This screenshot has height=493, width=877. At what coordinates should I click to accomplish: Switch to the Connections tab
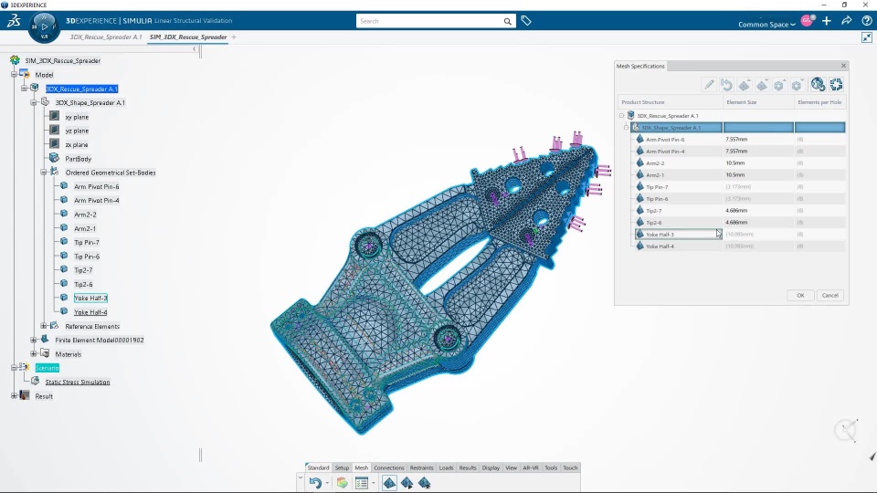pos(389,467)
